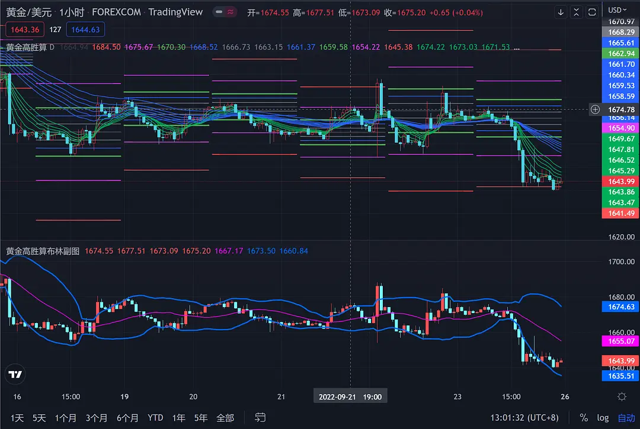Image resolution: width=640 pixels, height=429 pixels.
Task: Select the 1个月 time range
Action: pyautogui.click(x=65, y=418)
